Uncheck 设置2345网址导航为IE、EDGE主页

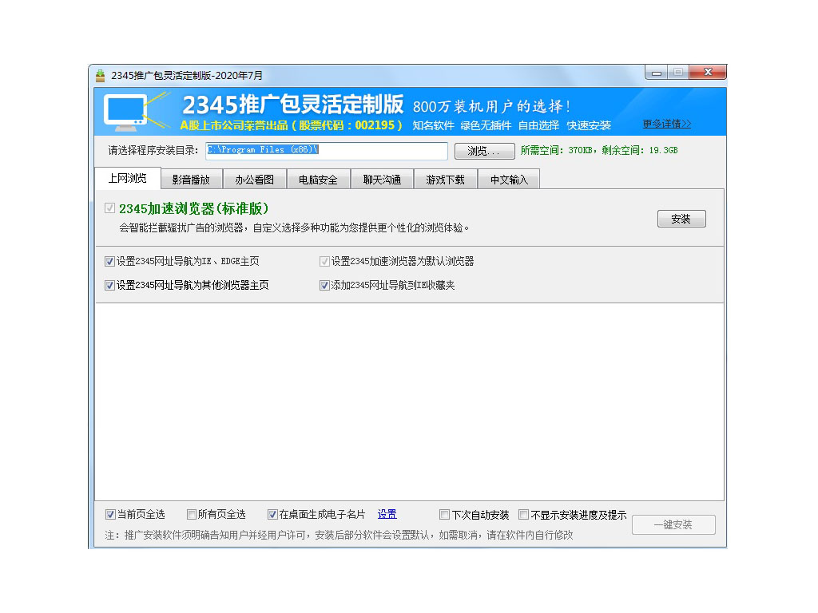[109, 261]
